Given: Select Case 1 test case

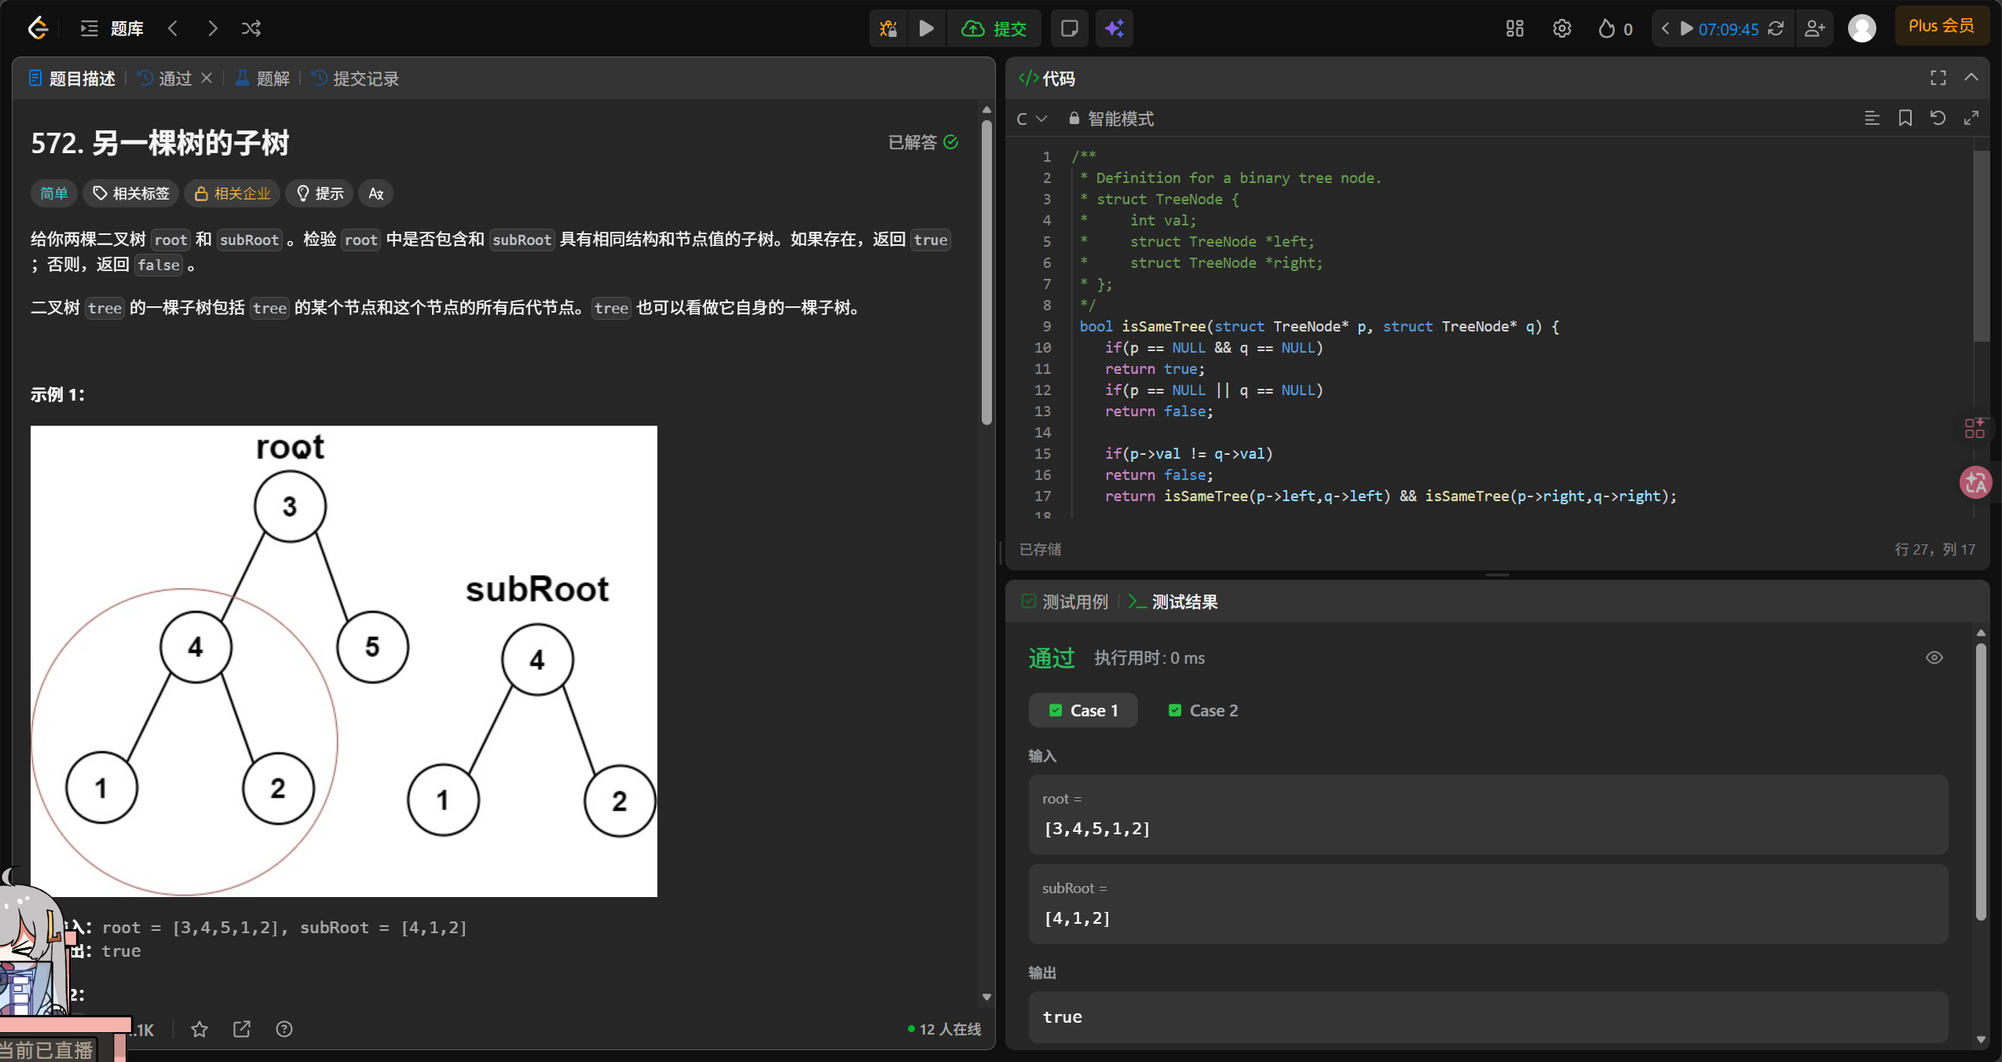Looking at the screenshot, I should [1083, 710].
